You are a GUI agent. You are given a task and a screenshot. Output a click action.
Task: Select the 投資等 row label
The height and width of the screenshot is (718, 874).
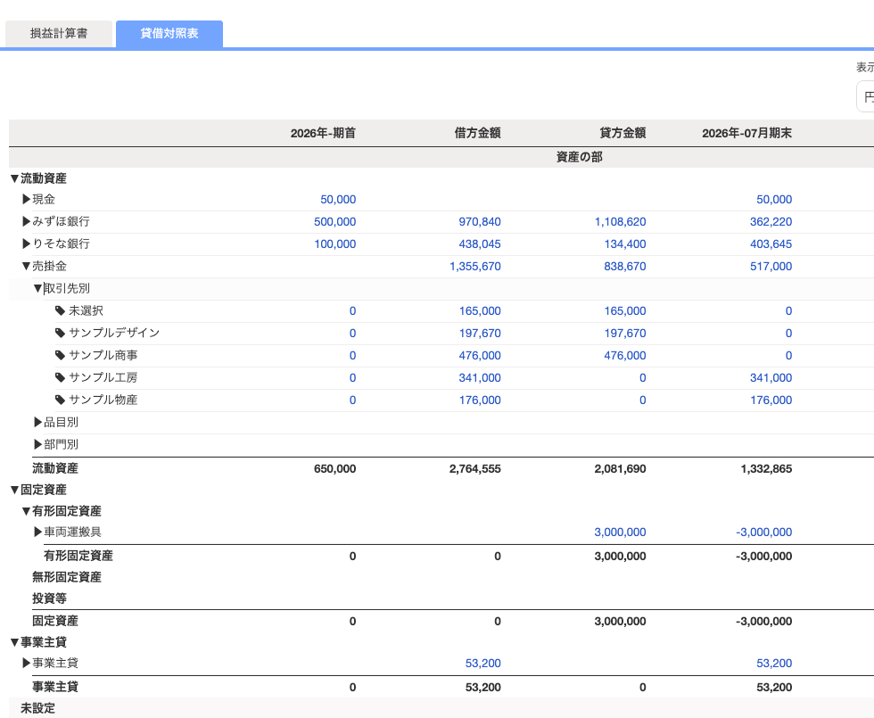[x=50, y=598]
